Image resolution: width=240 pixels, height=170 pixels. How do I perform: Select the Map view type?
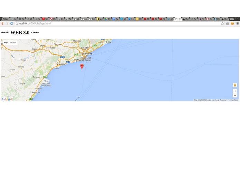pyautogui.click(x=6, y=43)
